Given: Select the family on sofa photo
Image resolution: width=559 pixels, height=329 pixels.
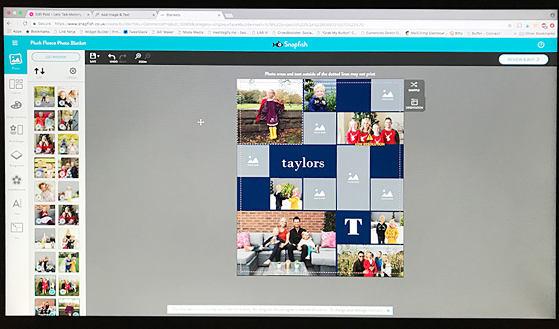Looking at the screenshot, I should click(x=286, y=244).
